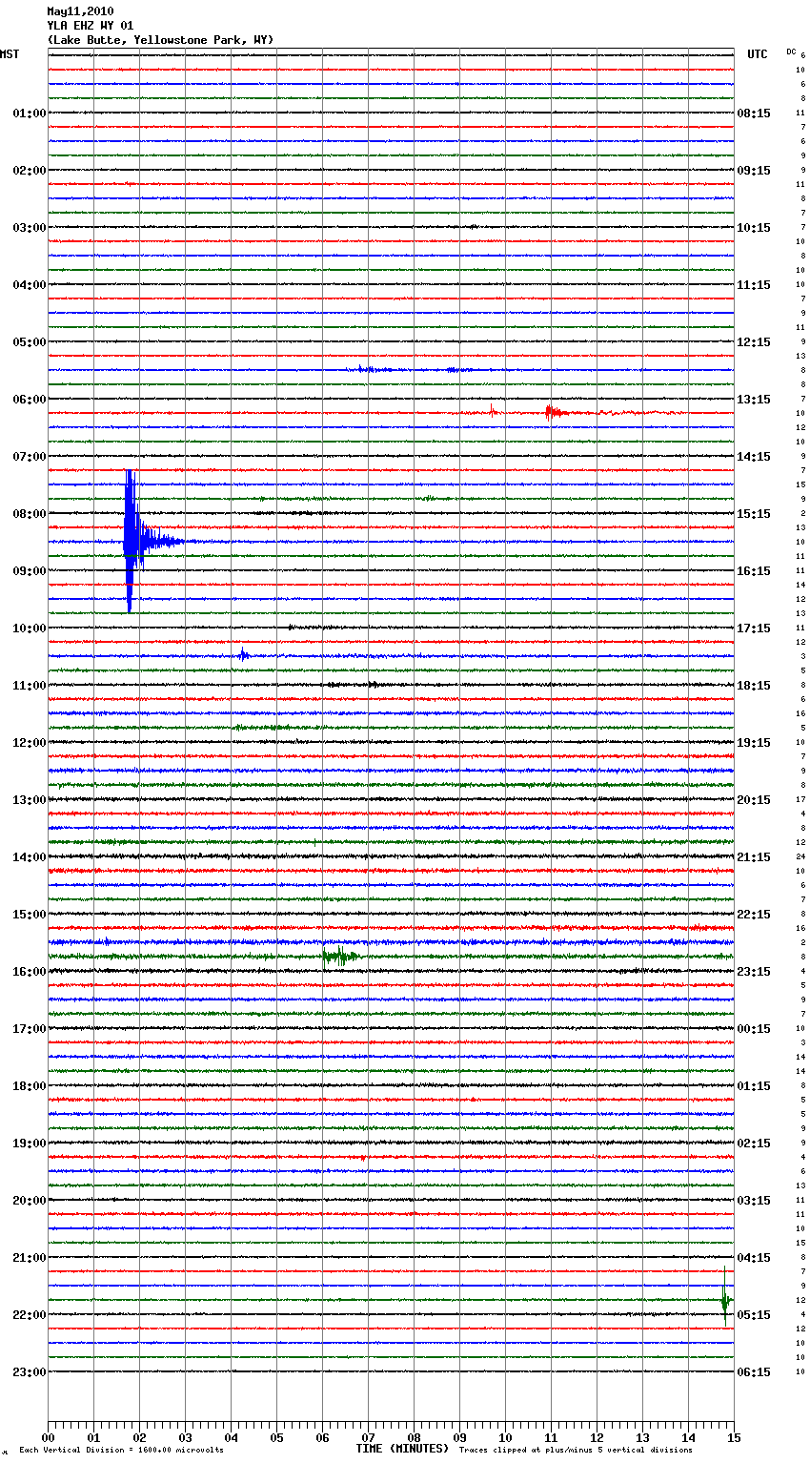Select the 02:00 MST time label
This screenshot has height=1463, width=810.
click(30, 171)
